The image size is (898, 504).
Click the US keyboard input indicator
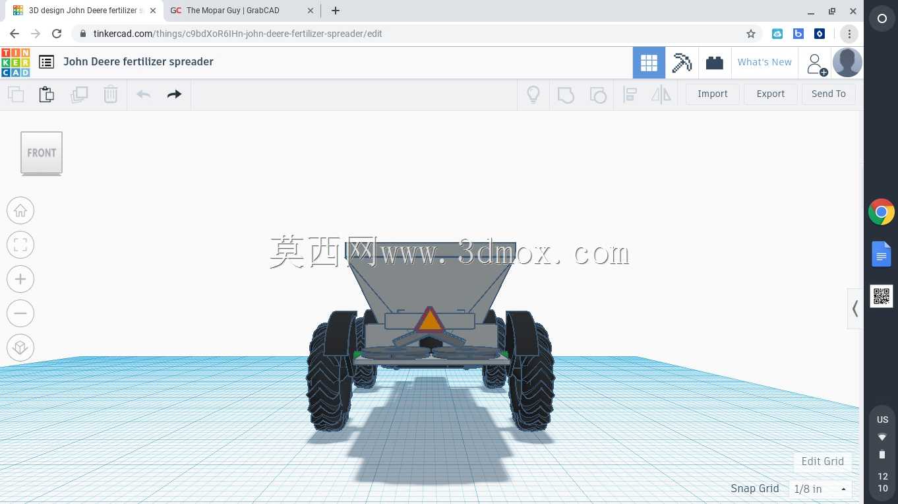pyautogui.click(x=882, y=420)
